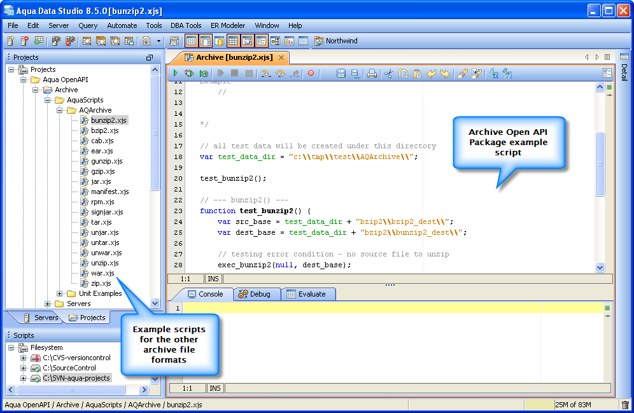Open the trash garbage collection icon
This screenshot has height=413, width=634.
coord(625,405)
